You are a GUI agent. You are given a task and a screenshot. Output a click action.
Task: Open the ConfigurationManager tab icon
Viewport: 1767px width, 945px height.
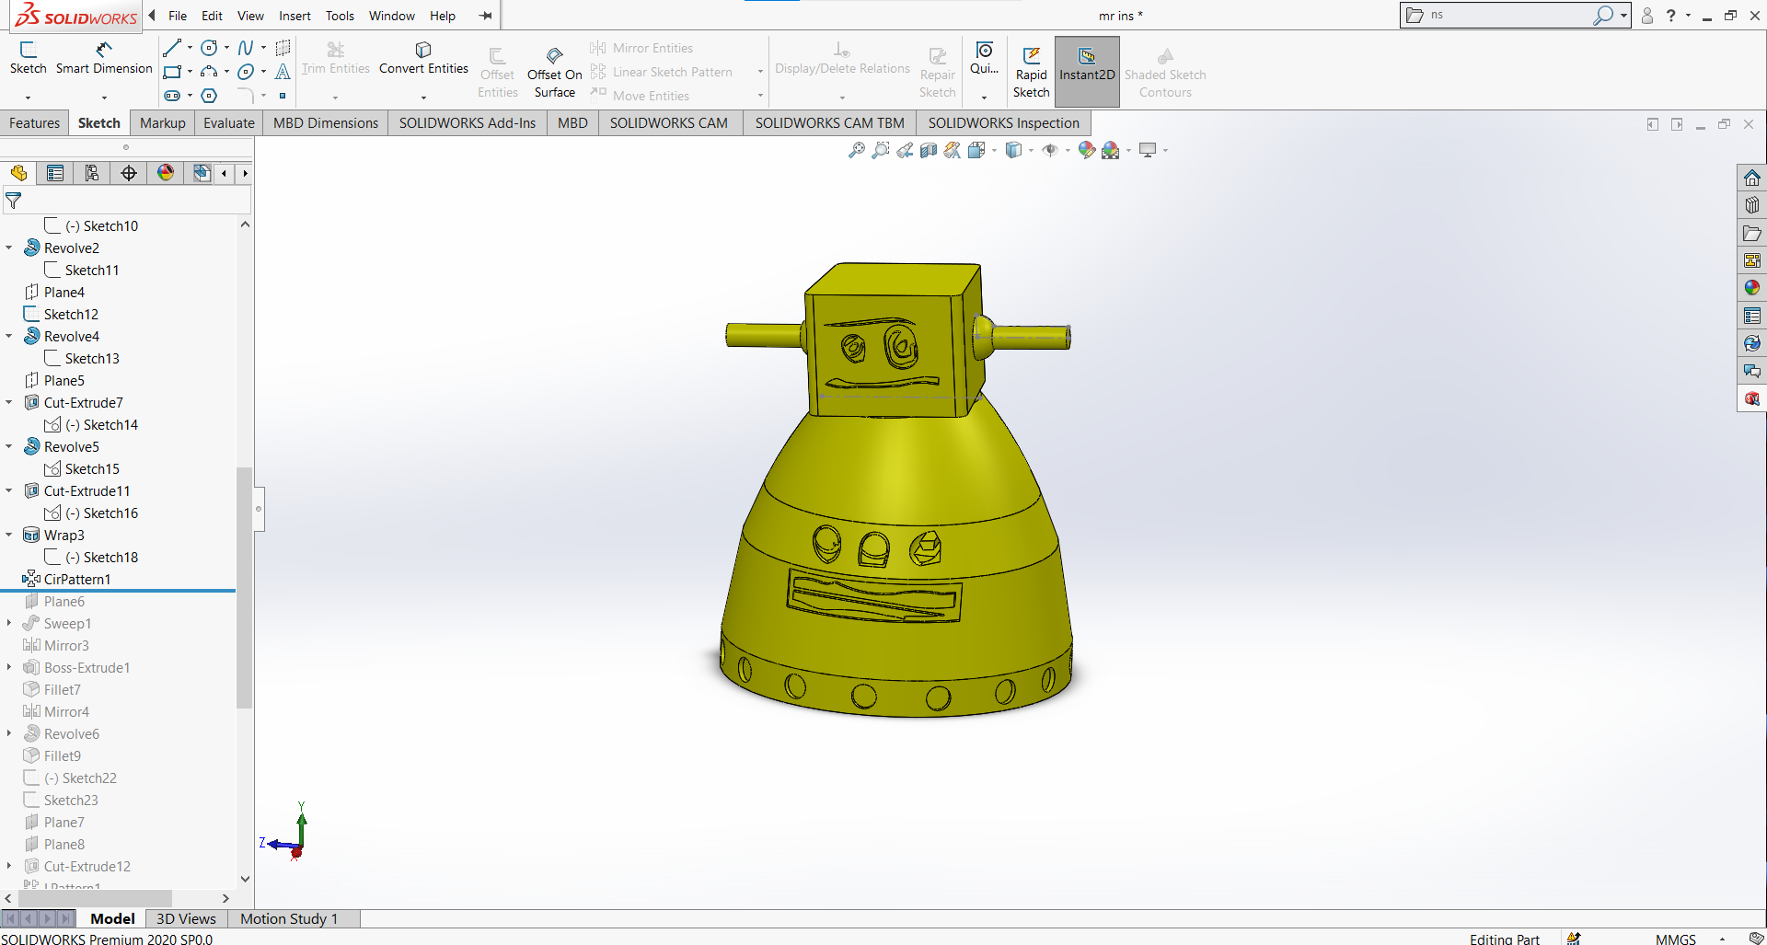(x=92, y=173)
